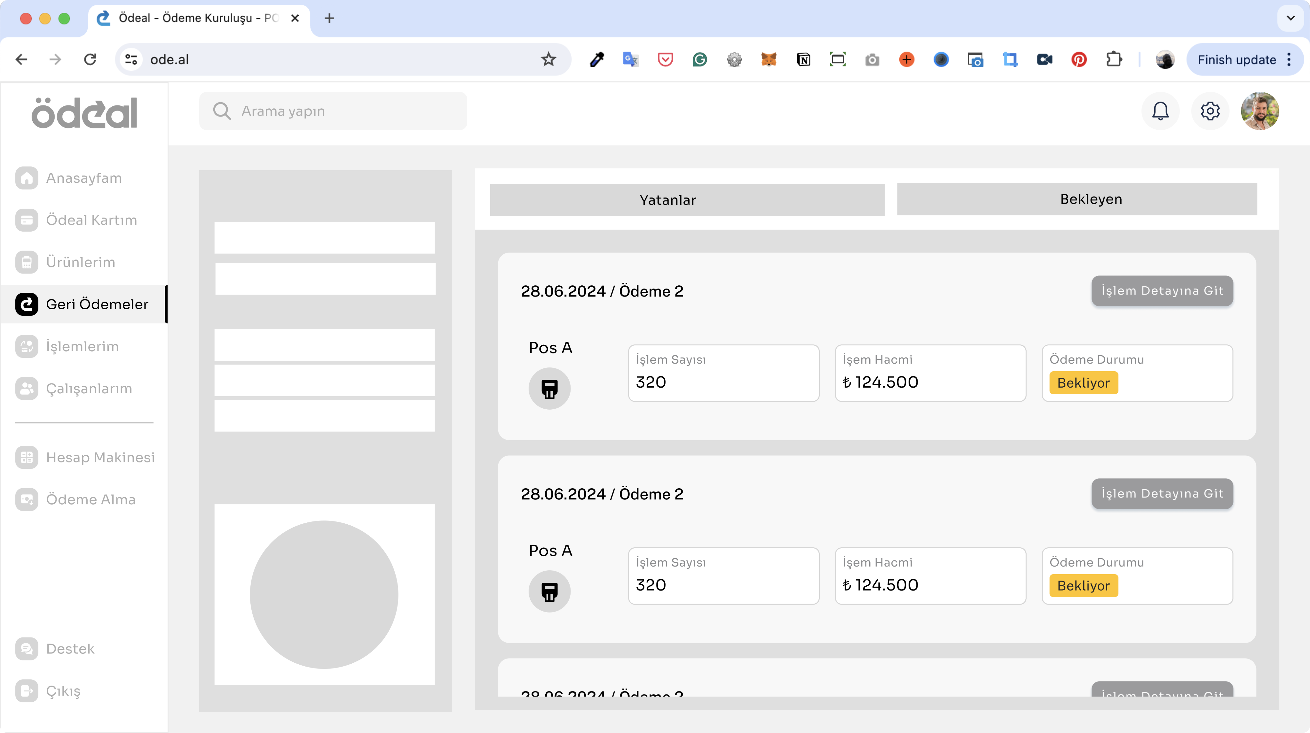
Task: Click the Çalışanlarım people icon
Action: (x=27, y=389)
